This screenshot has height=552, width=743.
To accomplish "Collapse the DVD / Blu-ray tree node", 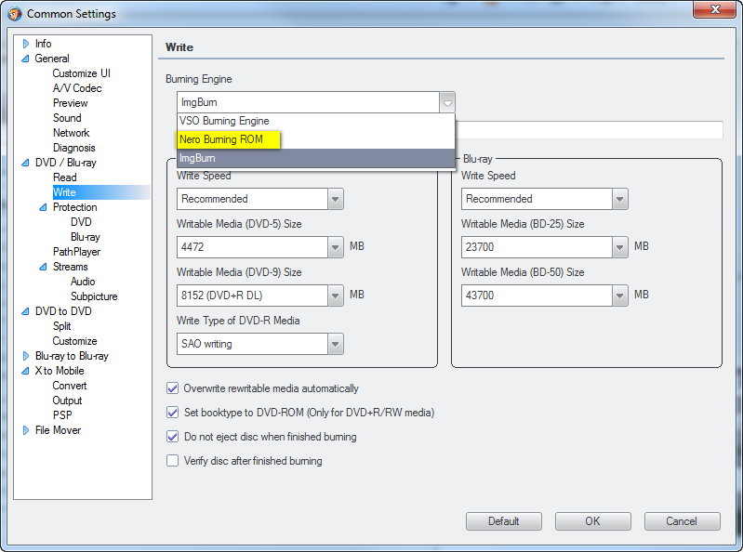I will coord(26,163).
